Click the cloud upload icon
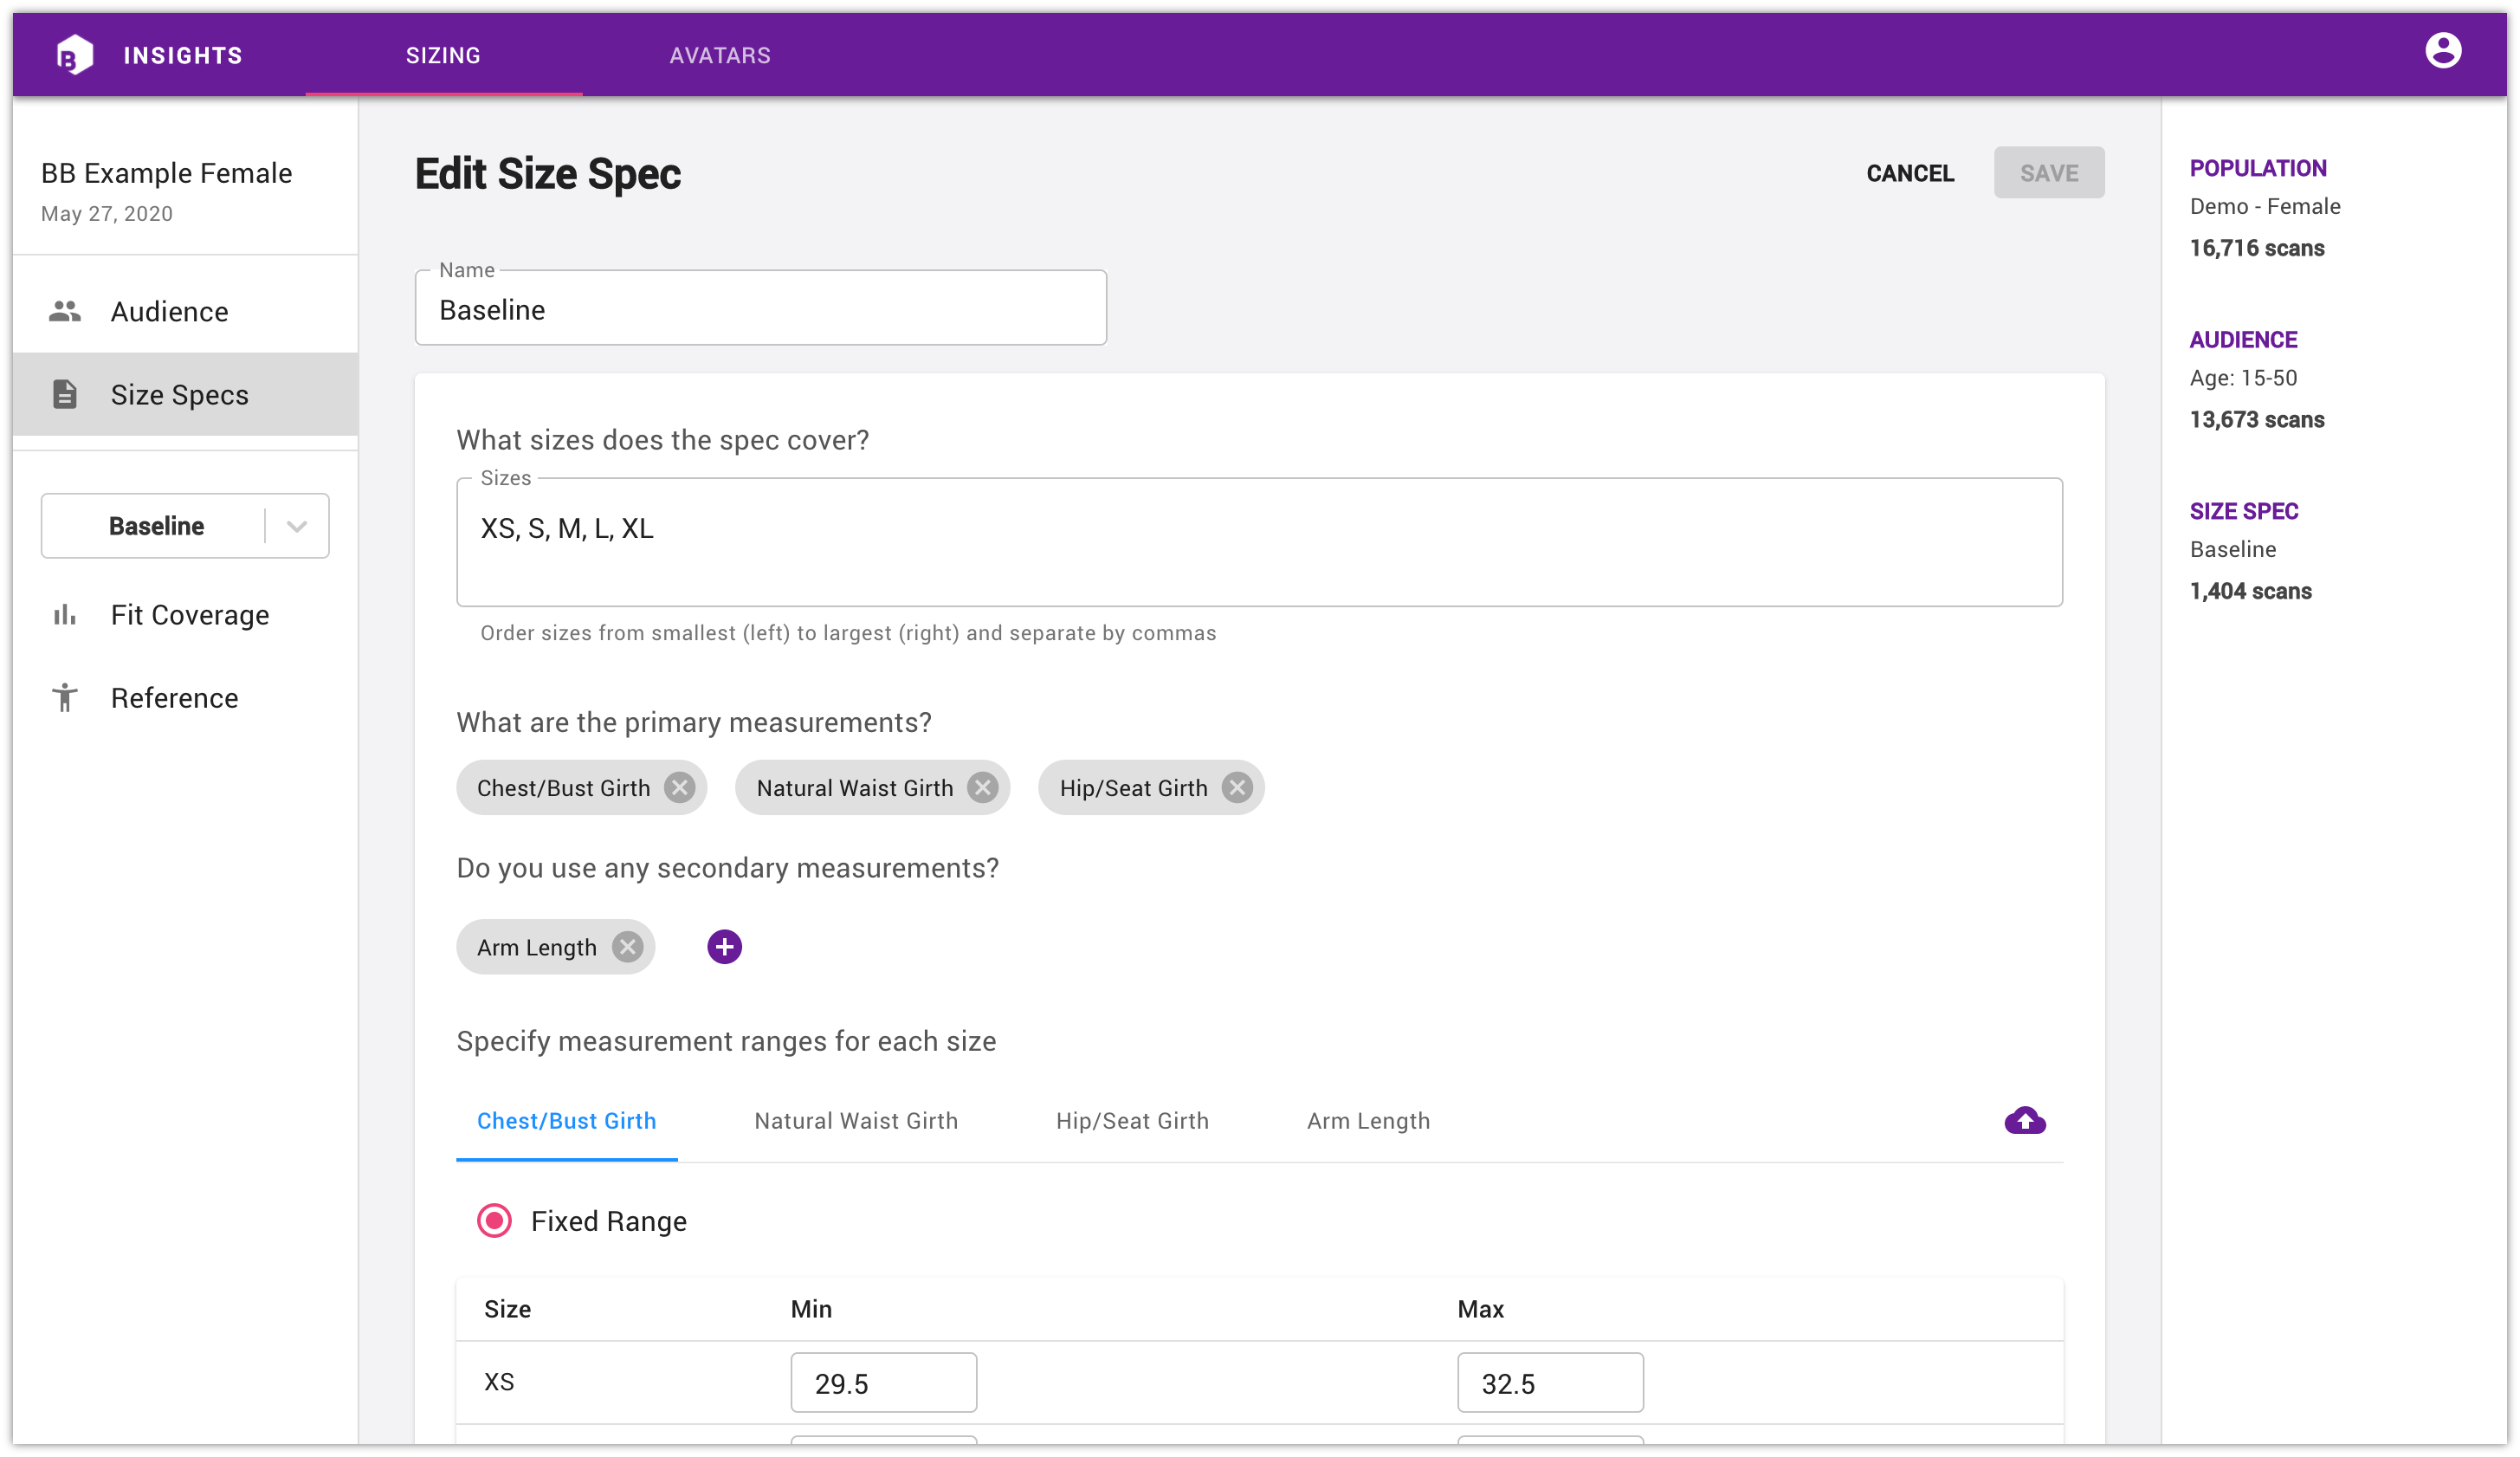 (2024, 1120)
